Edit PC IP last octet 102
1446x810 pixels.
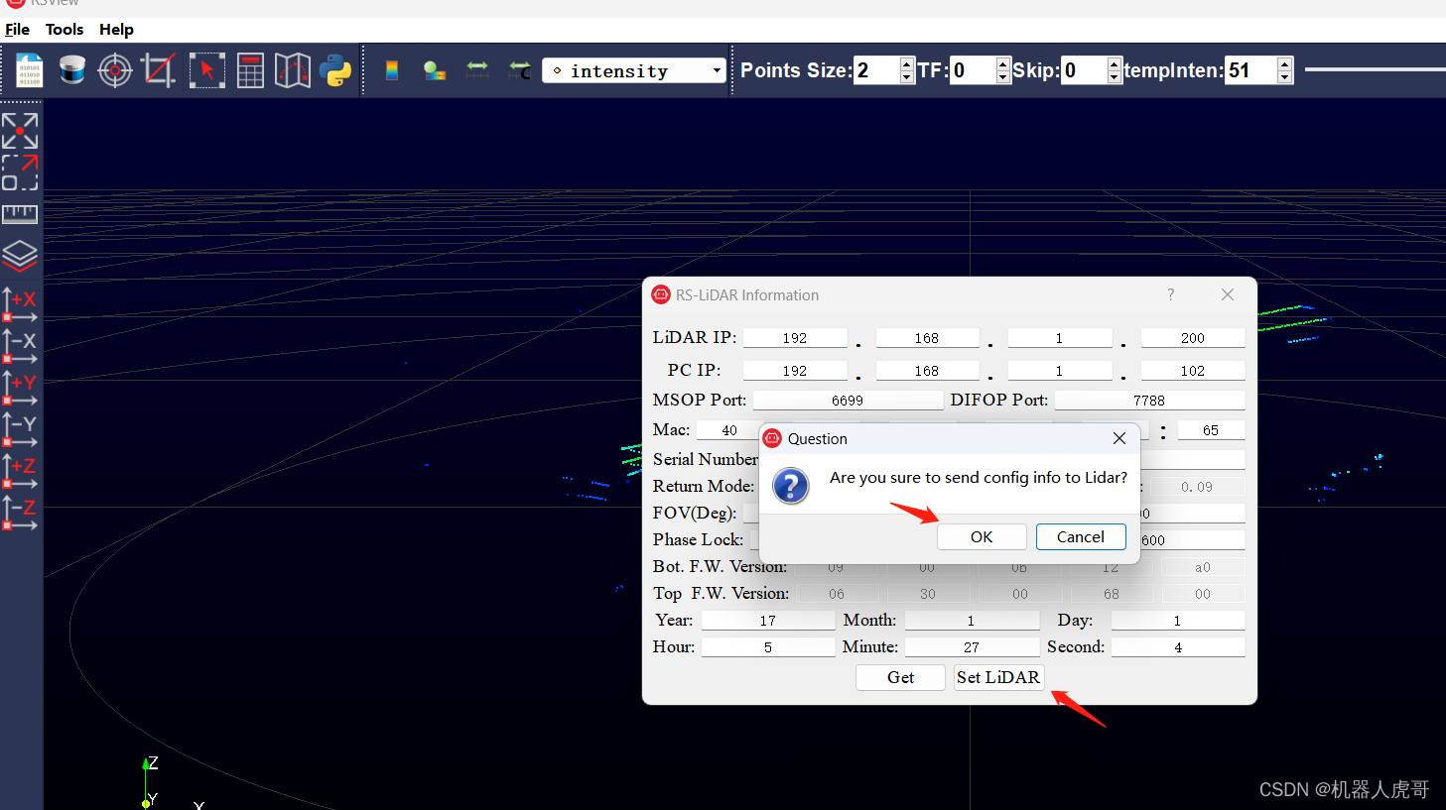(1193, 371)
